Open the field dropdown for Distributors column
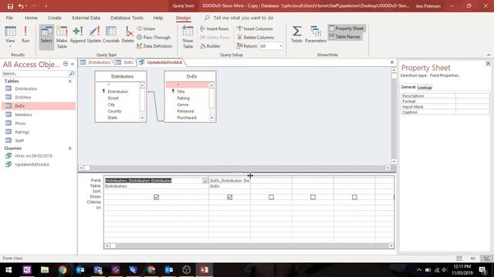The width and height of the screenshot is (494, 277). (x=205, y=181)
